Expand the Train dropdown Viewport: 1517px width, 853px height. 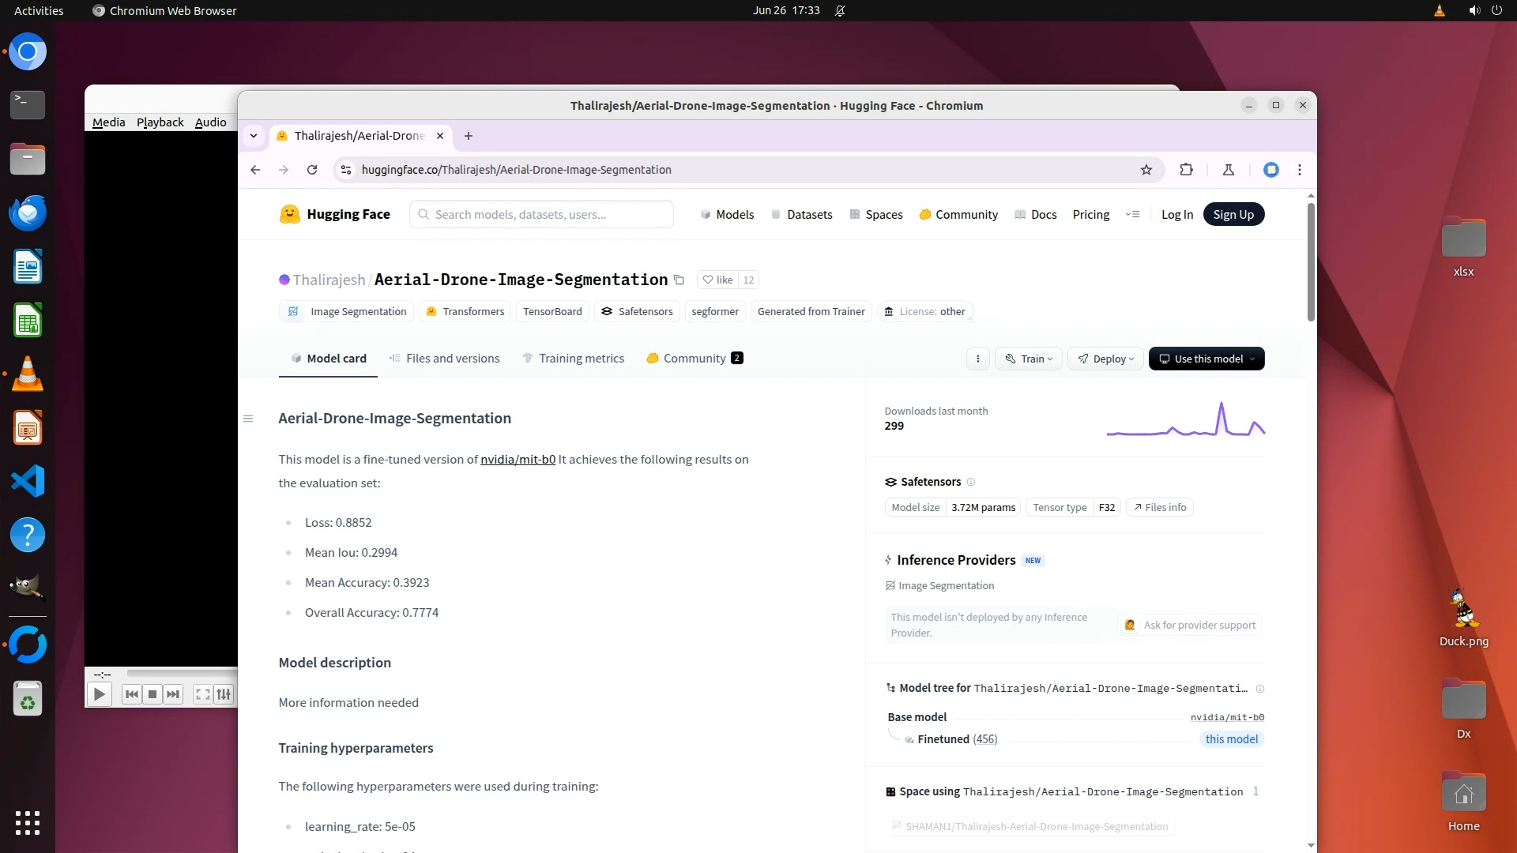(x=1029, y=359)
